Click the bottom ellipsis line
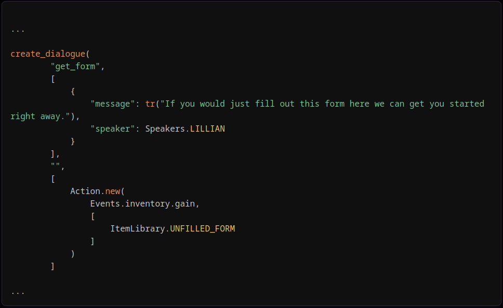Image resolution: width=503 pixels, height=308 pixels. (18, 293)
